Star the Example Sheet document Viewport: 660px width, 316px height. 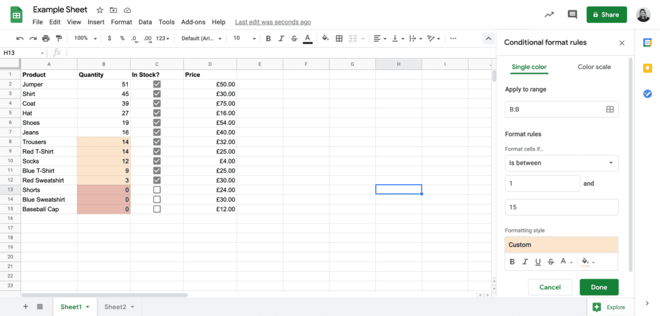coord(100,10)
